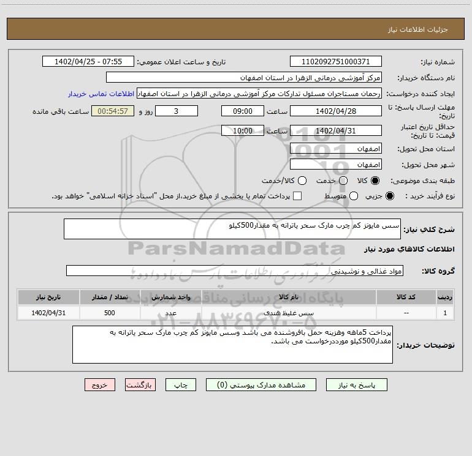Click the response deadline hour 09:00 field

243,111
